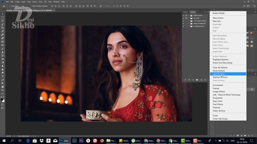Select the Lasso tool

(x=2, y=21)
